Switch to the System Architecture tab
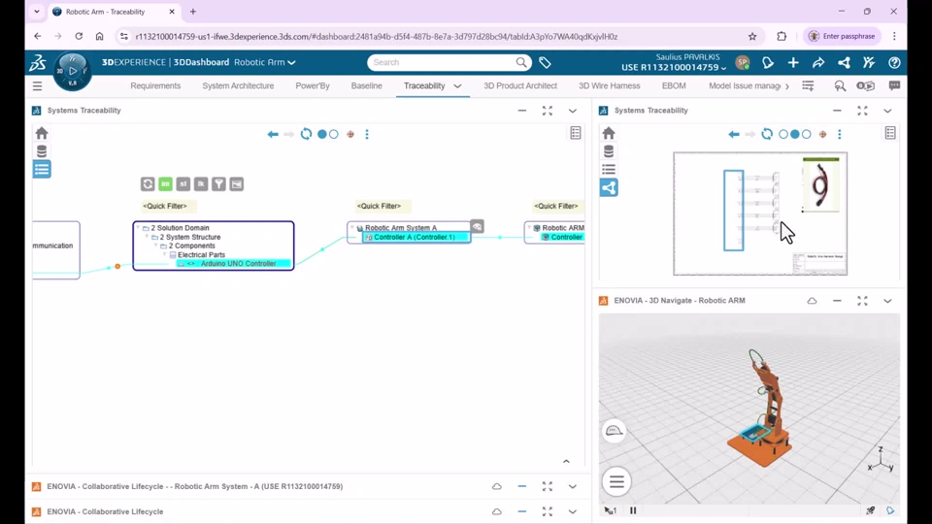932x524 pixels. pyautogui.click(x=238, y=86)
